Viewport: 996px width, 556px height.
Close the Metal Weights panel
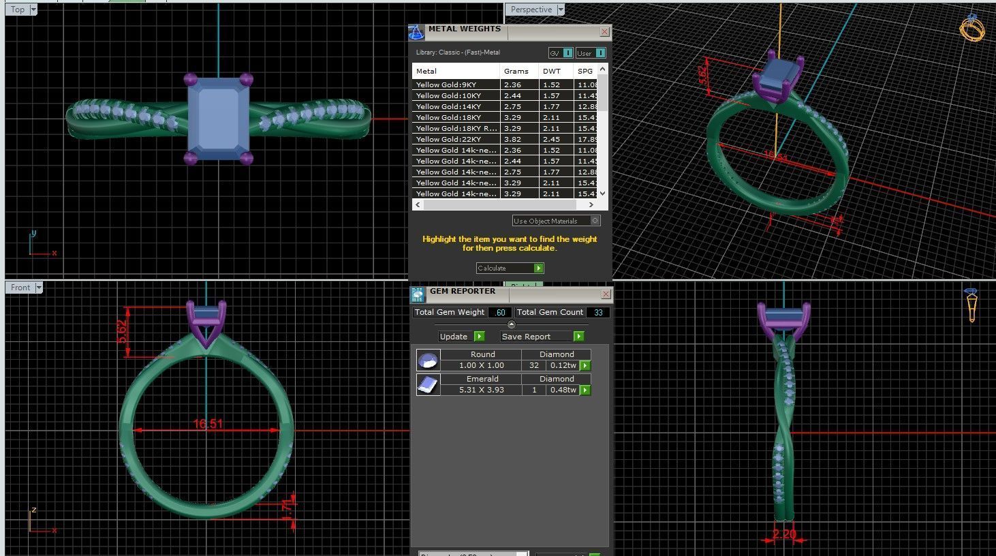pos(604,32)
